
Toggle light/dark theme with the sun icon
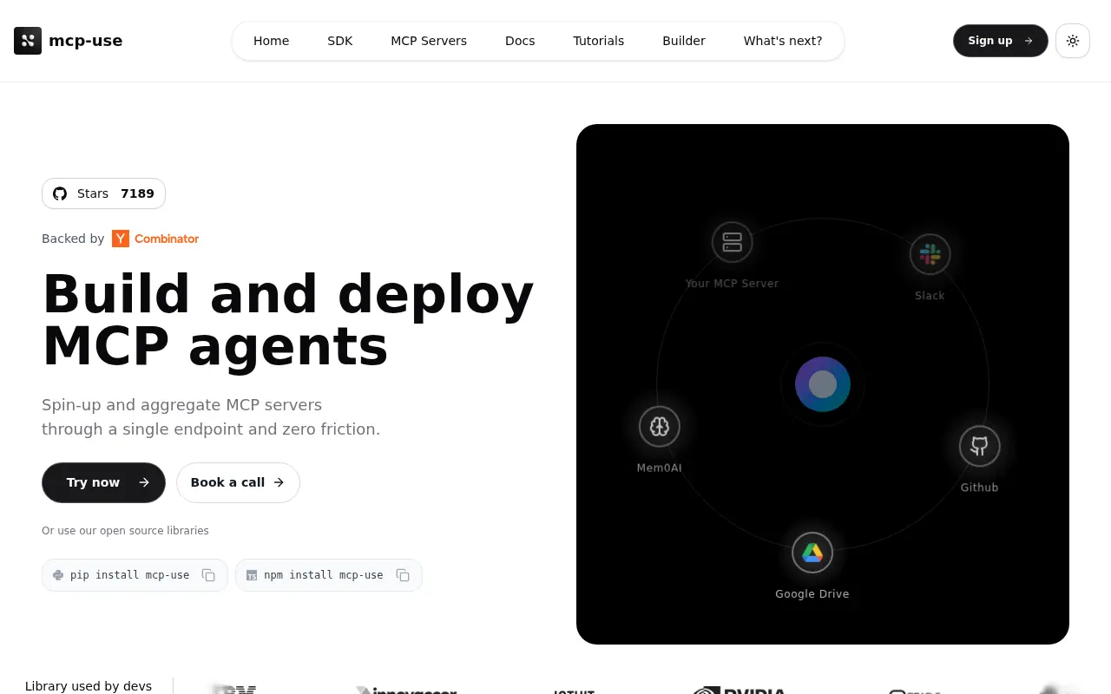click(1073, 40)
